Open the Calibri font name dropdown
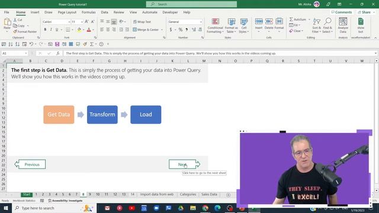 point(69,22)
